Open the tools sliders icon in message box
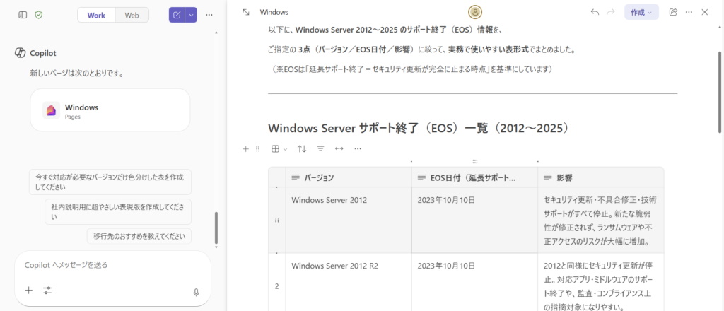Viewport: 724px width, 311px height. tap(47, 291)
